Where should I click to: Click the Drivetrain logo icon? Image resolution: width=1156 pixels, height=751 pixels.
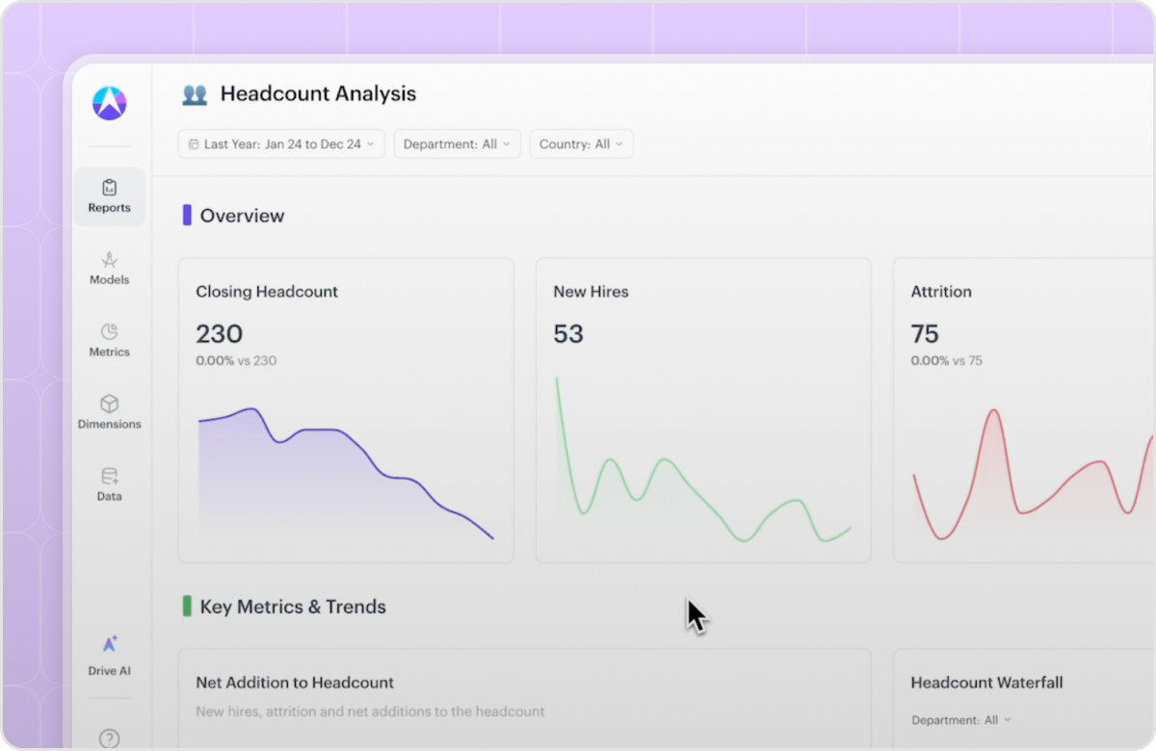click(109, 103)
